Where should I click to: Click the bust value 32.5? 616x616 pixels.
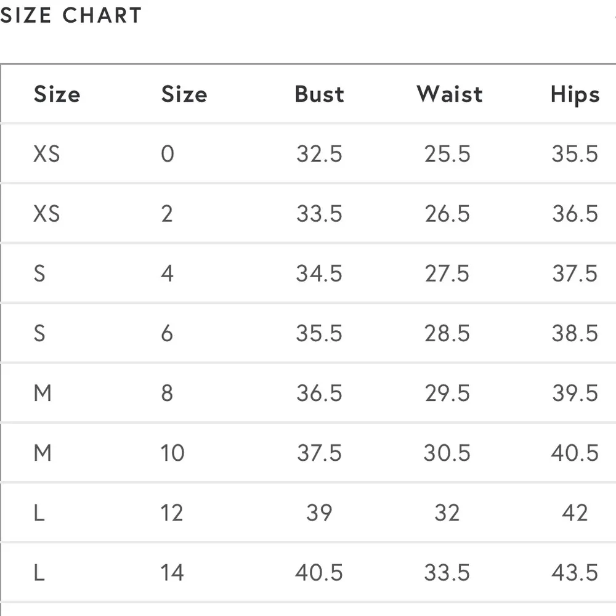click(x=319, y=153)
